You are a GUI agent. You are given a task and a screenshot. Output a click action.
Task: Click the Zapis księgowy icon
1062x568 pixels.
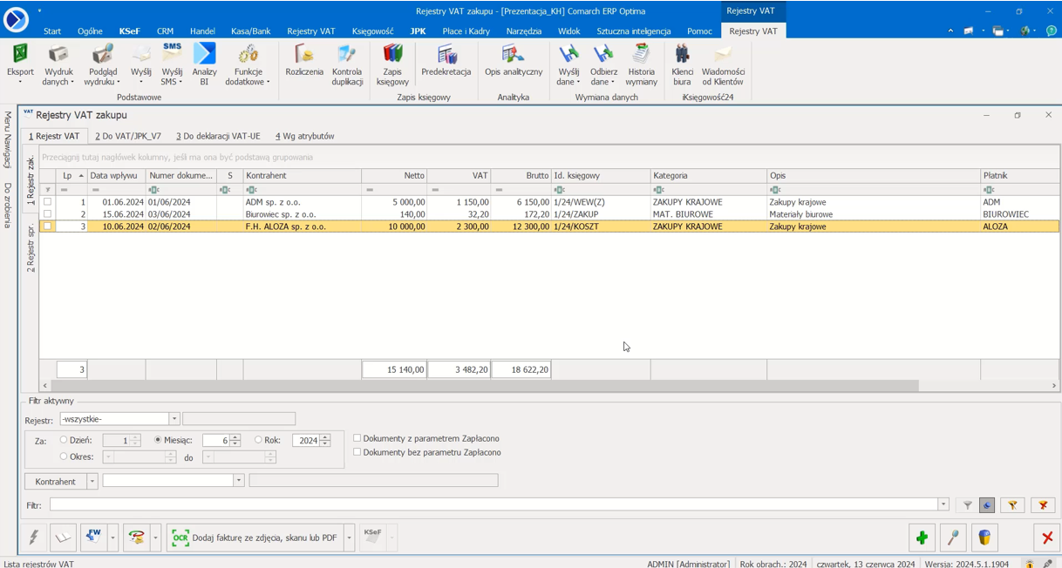click(x=392, y=64)
